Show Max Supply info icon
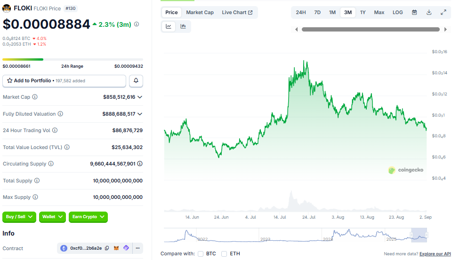452x260 pixels. pyautogui.click(x=35, y=197)
